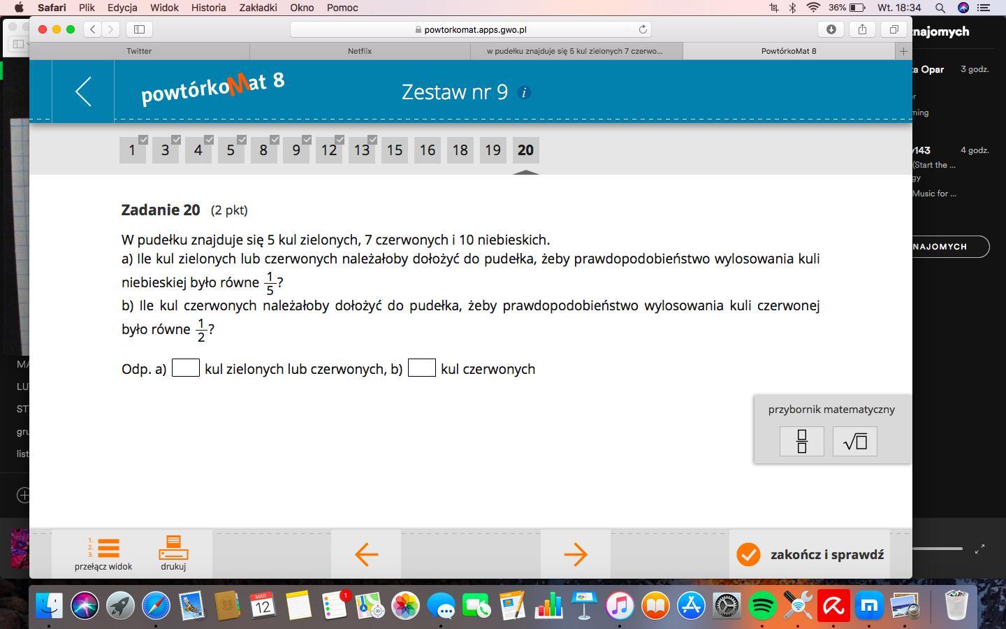Click ZNAJOMYCH button in Spotify window

click(x=951, y=247)
